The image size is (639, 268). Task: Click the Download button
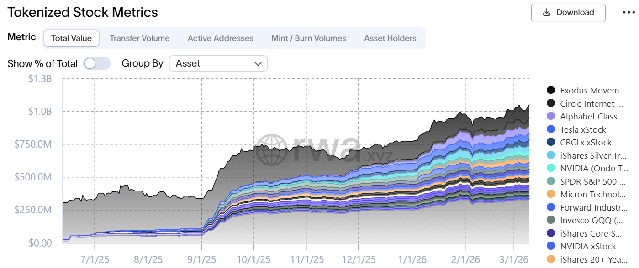(x=568, y=12)
